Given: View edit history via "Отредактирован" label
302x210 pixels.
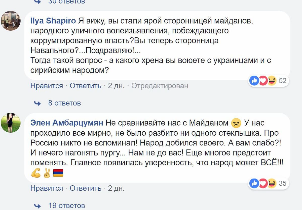Looking at the screenshot, I should tap(160, 86).
